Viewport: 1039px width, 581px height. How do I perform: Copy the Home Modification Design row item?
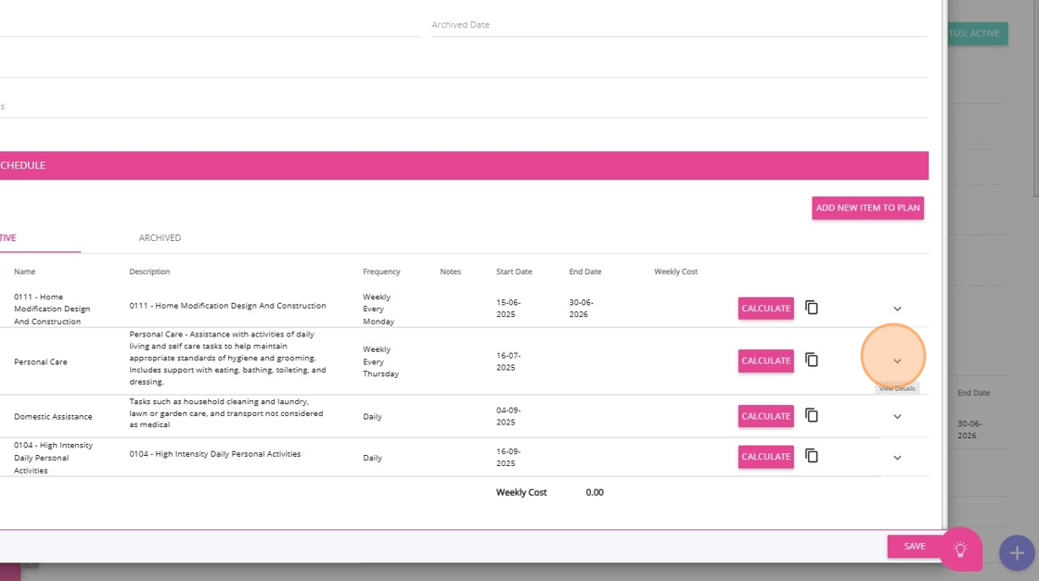[812, 308]
